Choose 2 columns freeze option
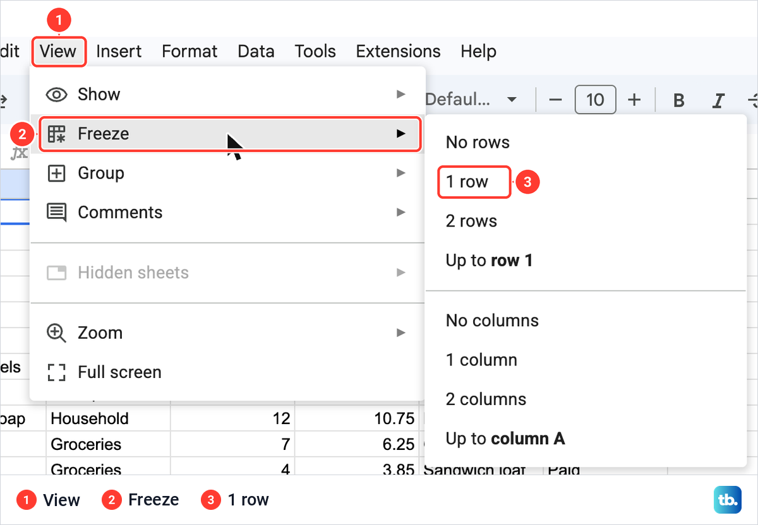Screen dimensions: 758x525 (x=586, y=399)
